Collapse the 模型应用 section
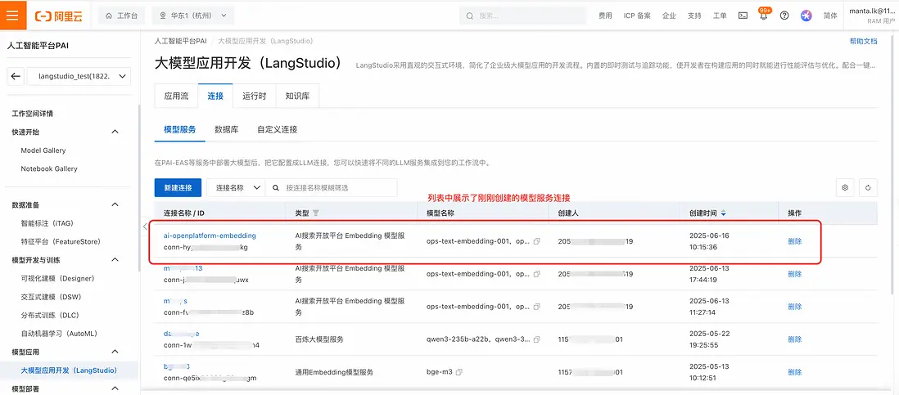899x395 pixels. (115, 352)
